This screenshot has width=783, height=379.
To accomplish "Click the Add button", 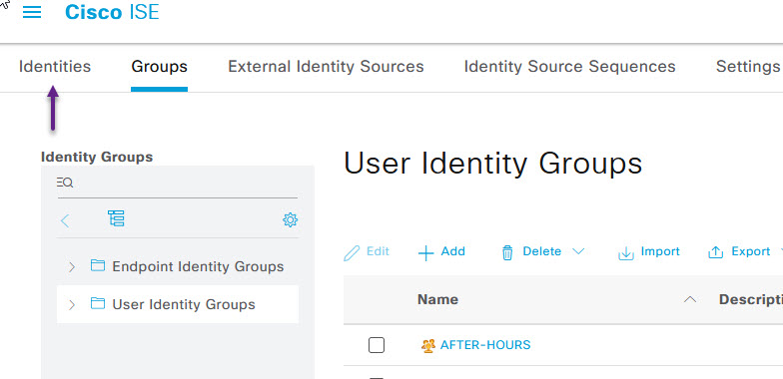I will [441, 251].
